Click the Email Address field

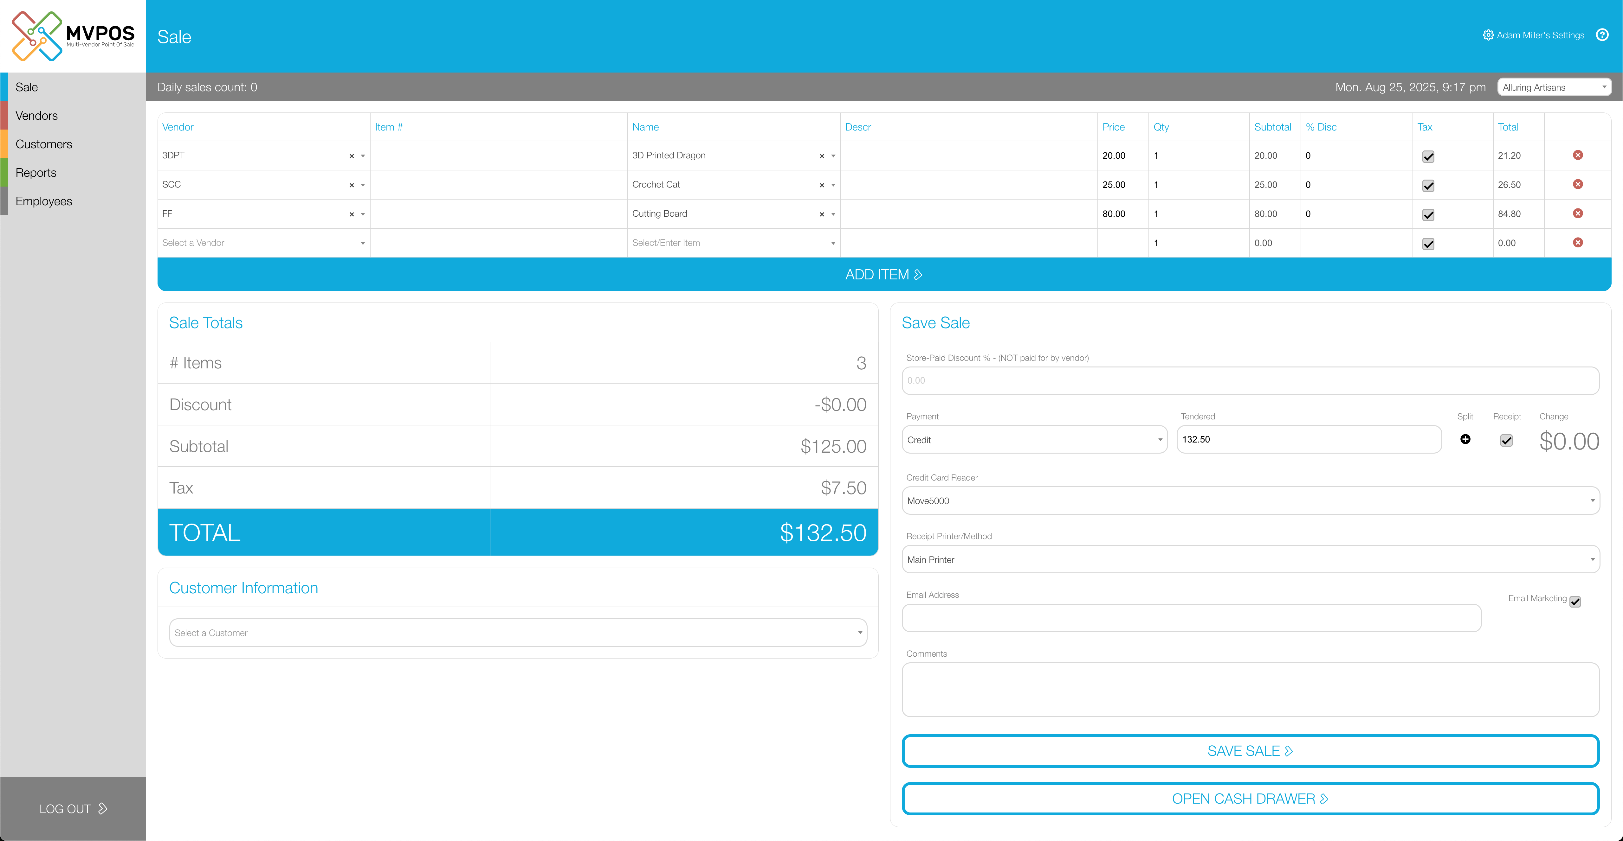[x=1191, y=618]
